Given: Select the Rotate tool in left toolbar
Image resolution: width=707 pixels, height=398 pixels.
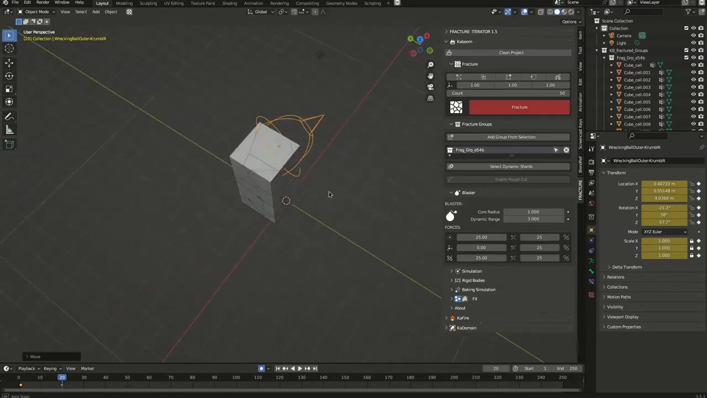Looking at the screenshot, I should (9, 76).
